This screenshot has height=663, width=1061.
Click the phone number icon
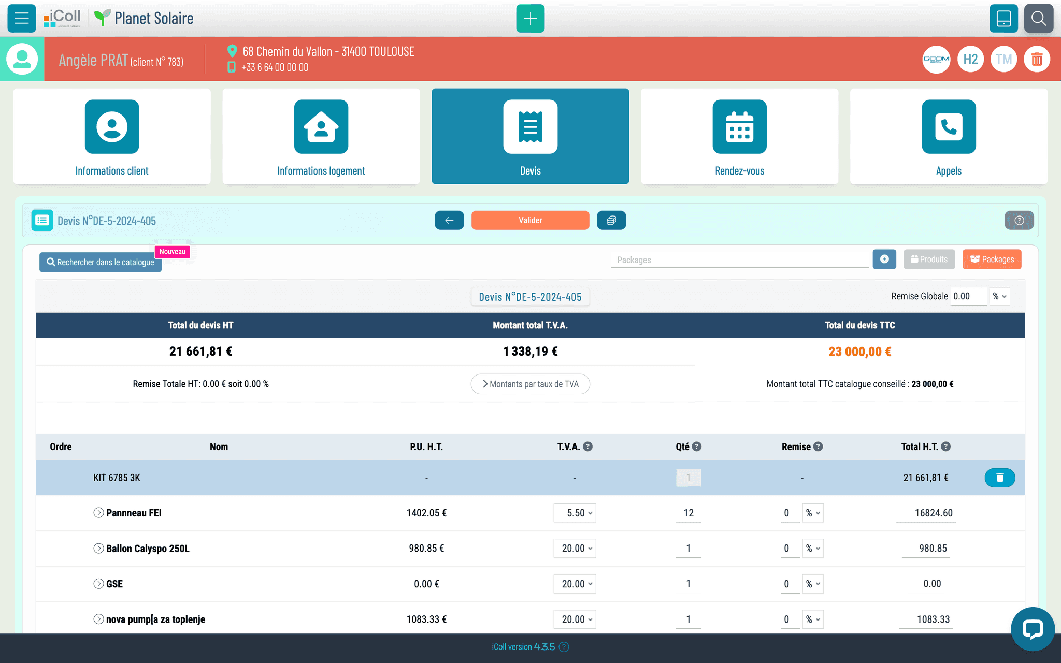232,67
